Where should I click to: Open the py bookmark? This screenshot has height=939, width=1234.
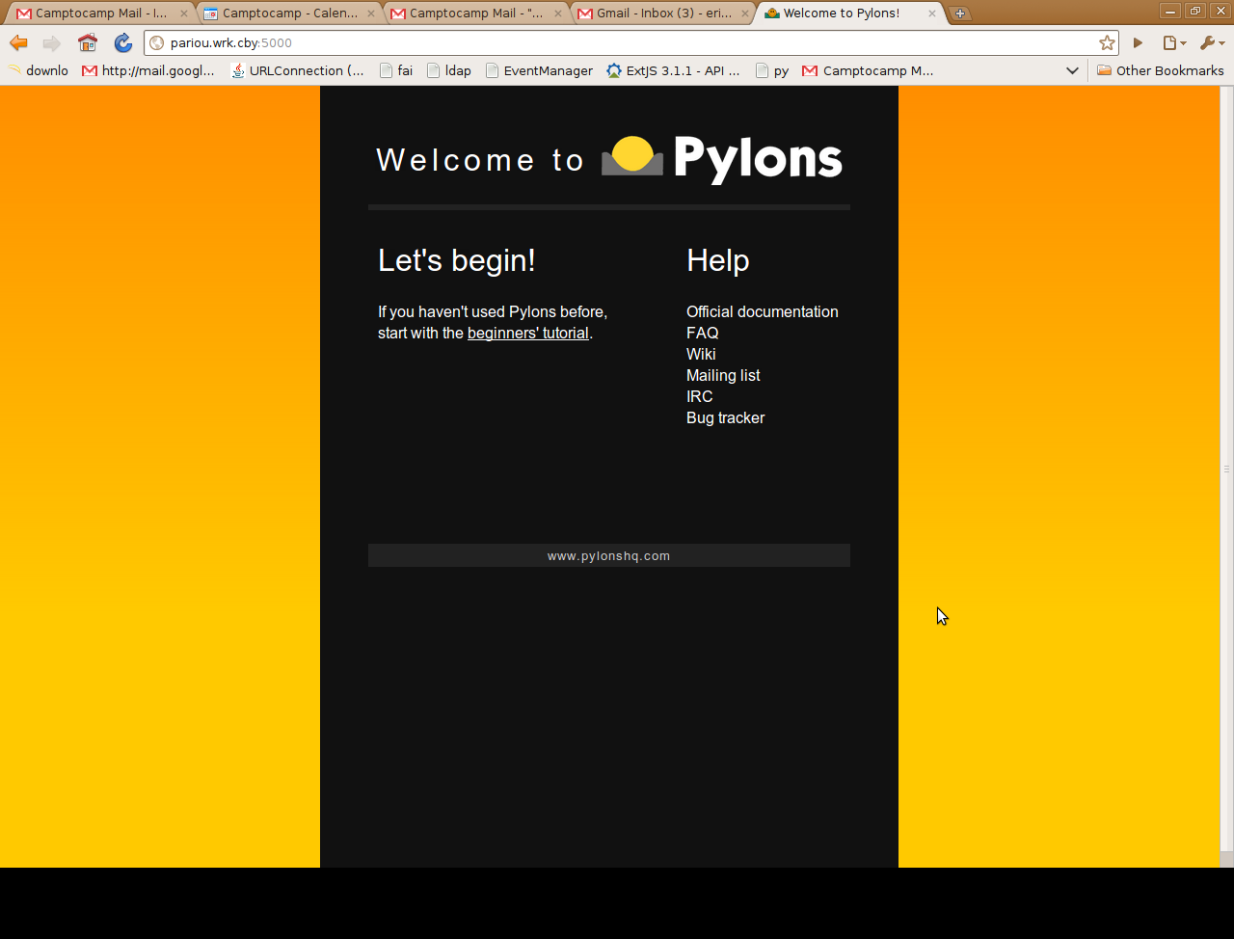pos(772,70)
